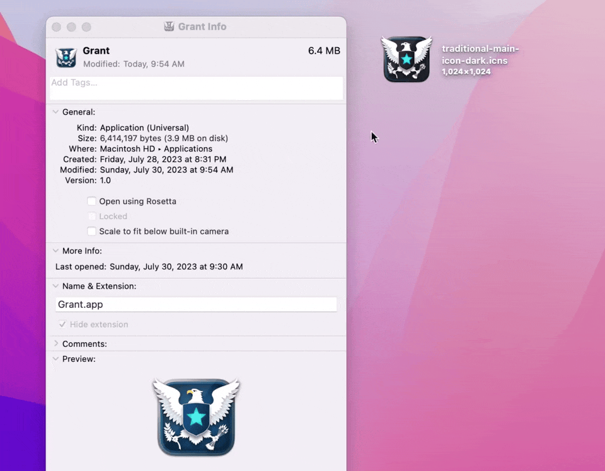This screenshot has height=471, width=605.
Task: Toggle the Locked checkbox
Action: pyautogui.click(x=92, y=217)
